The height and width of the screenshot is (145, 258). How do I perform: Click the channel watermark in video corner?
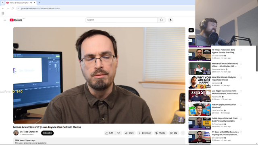tap(181, 119)
